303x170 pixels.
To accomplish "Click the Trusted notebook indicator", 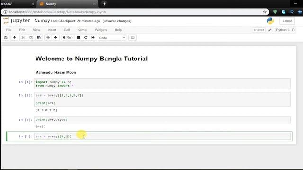I will (258, 30).
